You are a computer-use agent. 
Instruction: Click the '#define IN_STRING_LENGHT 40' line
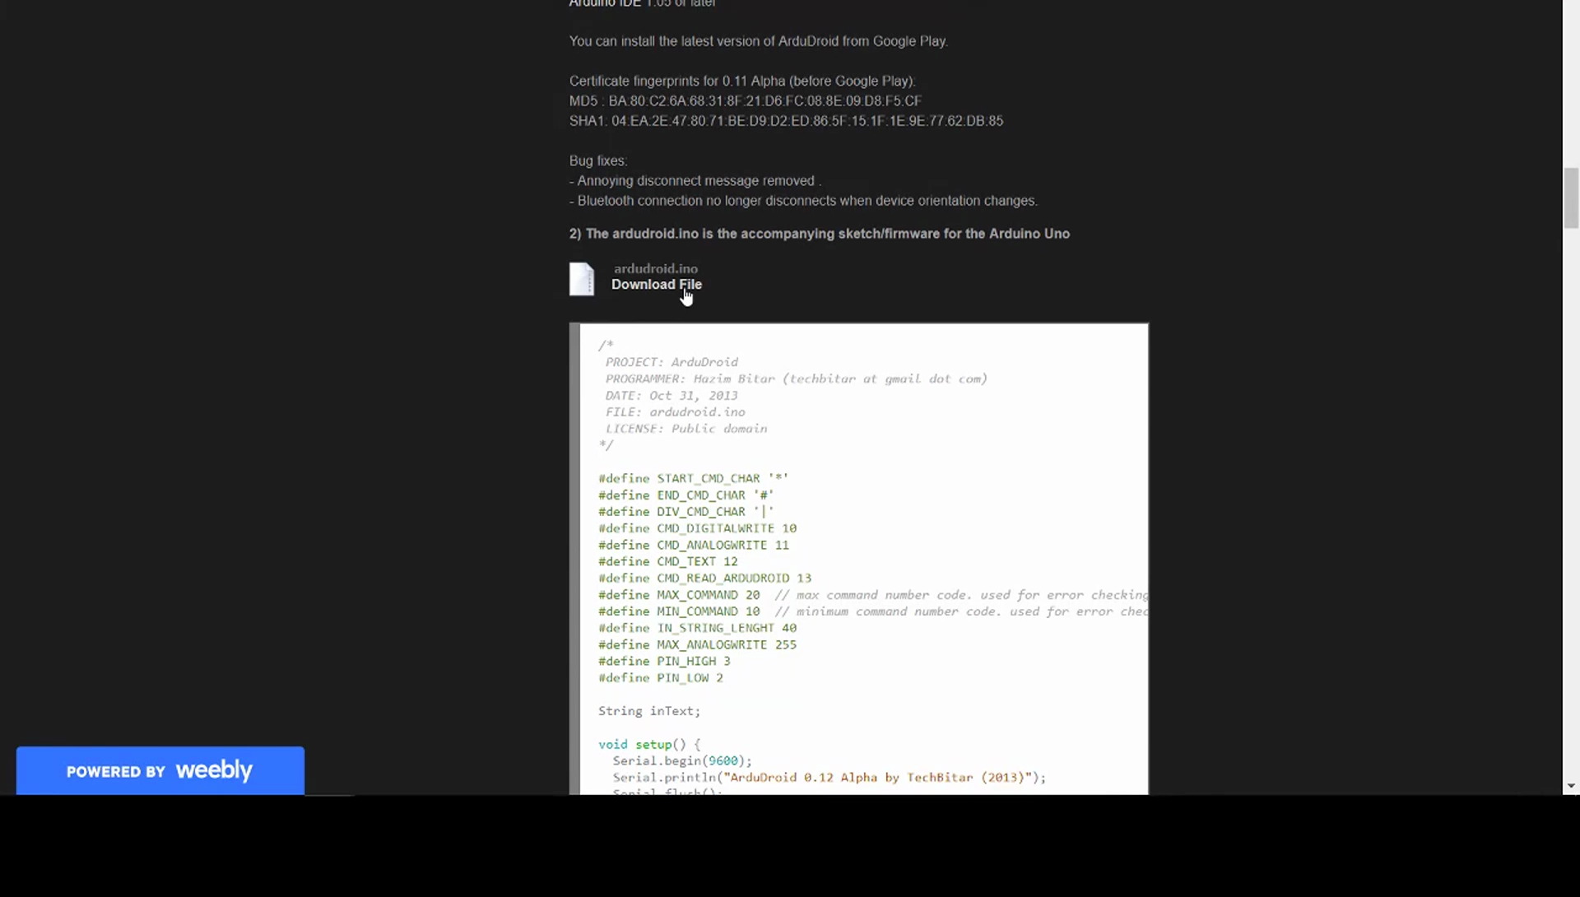tap(698, 628)
